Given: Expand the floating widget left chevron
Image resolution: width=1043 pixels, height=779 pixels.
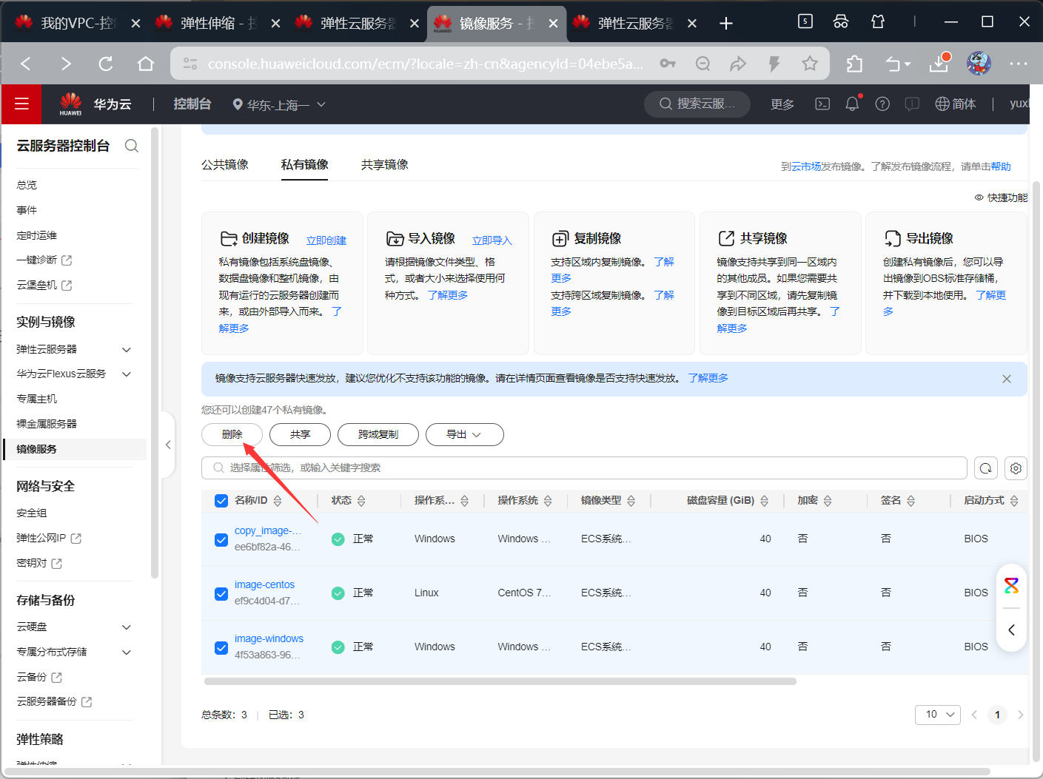Looking at the screenshot, I should coord(1012,630).
